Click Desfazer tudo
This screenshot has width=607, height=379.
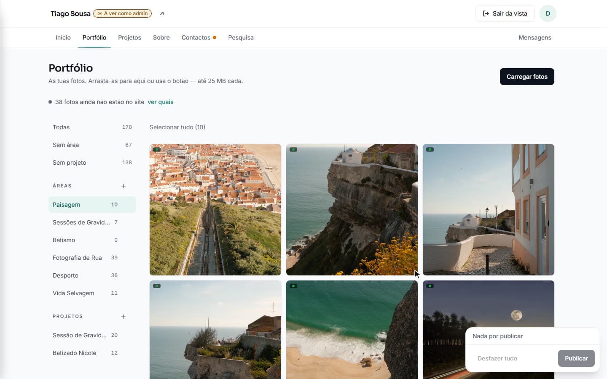click(497, 358)
